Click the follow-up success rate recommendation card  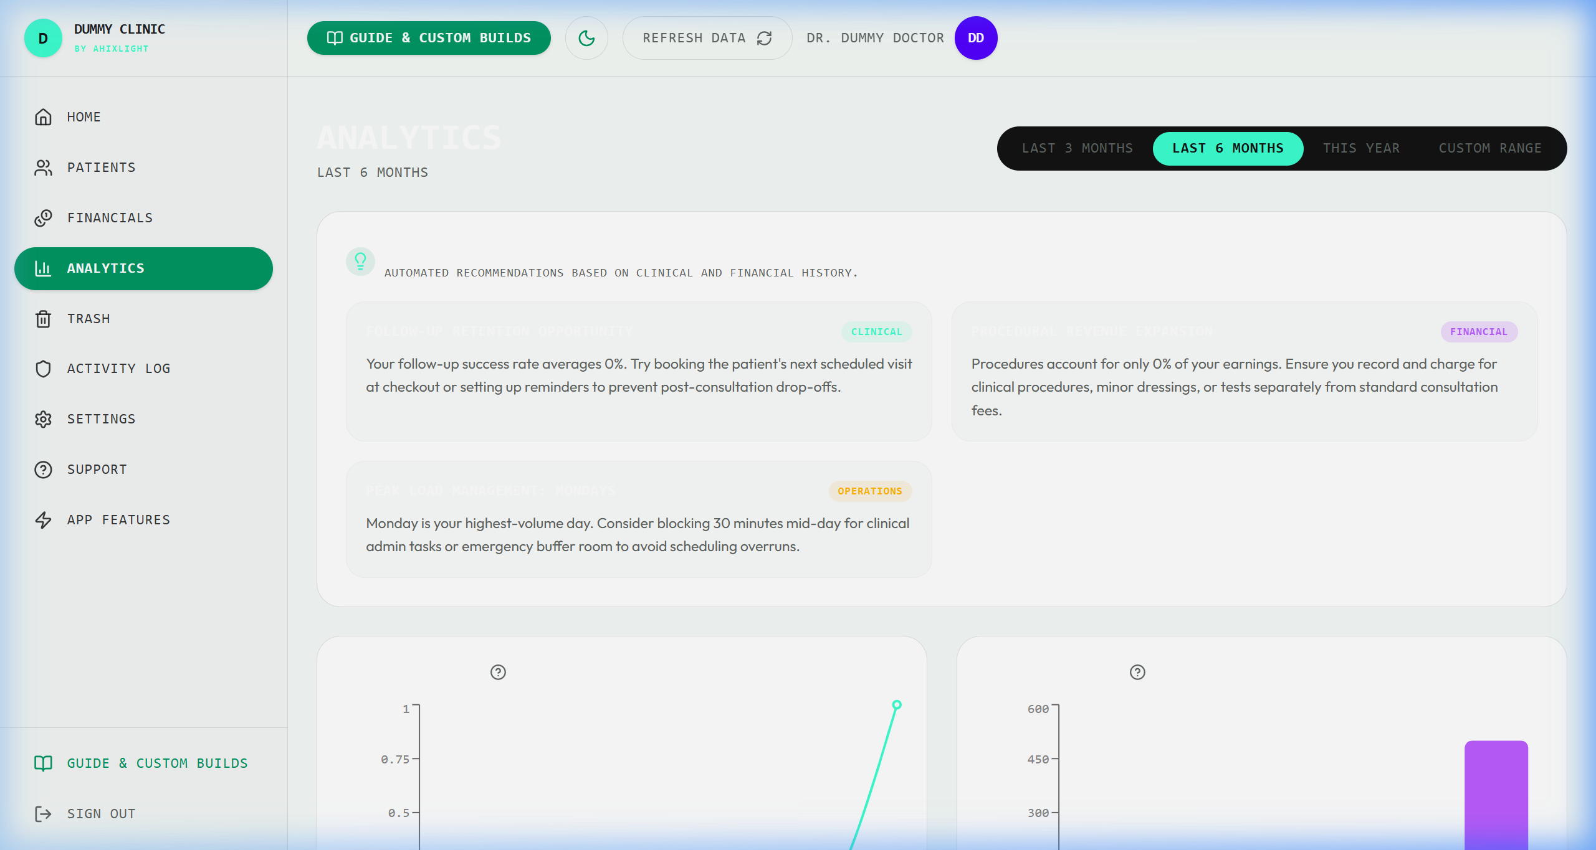click(x=639, y=372)
